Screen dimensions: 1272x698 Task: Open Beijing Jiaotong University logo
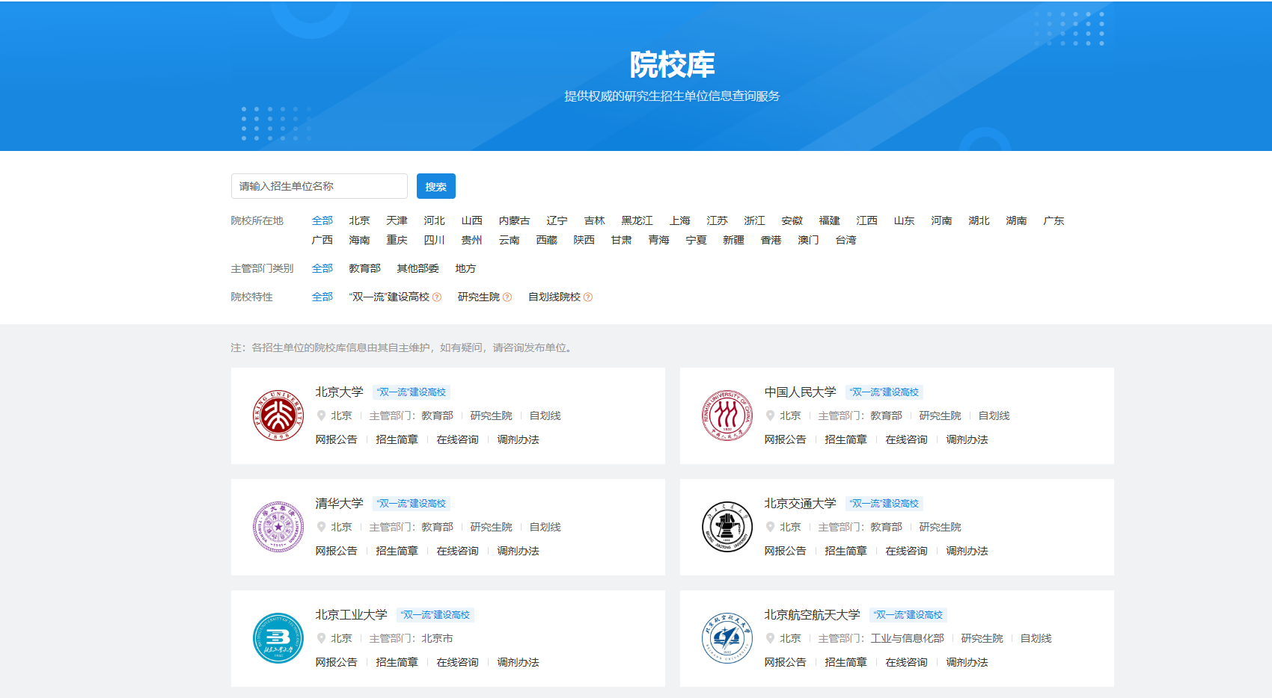click(727, 527)
